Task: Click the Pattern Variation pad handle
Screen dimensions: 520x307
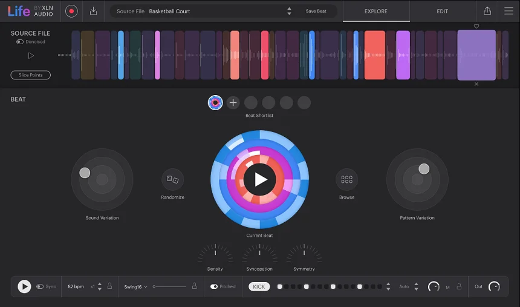Action: coord(424,169)
